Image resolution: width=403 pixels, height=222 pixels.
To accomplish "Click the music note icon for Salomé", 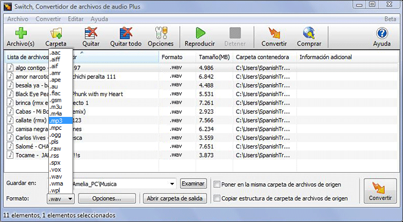I will [10, 146].
